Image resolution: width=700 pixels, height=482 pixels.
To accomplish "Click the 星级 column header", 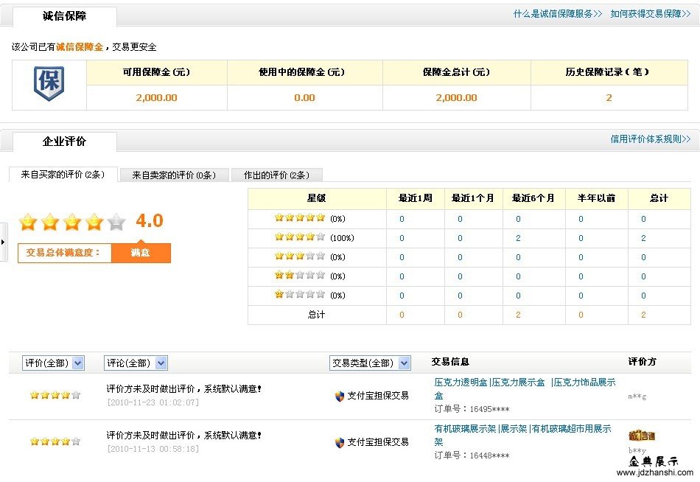I will click(317, 198).
